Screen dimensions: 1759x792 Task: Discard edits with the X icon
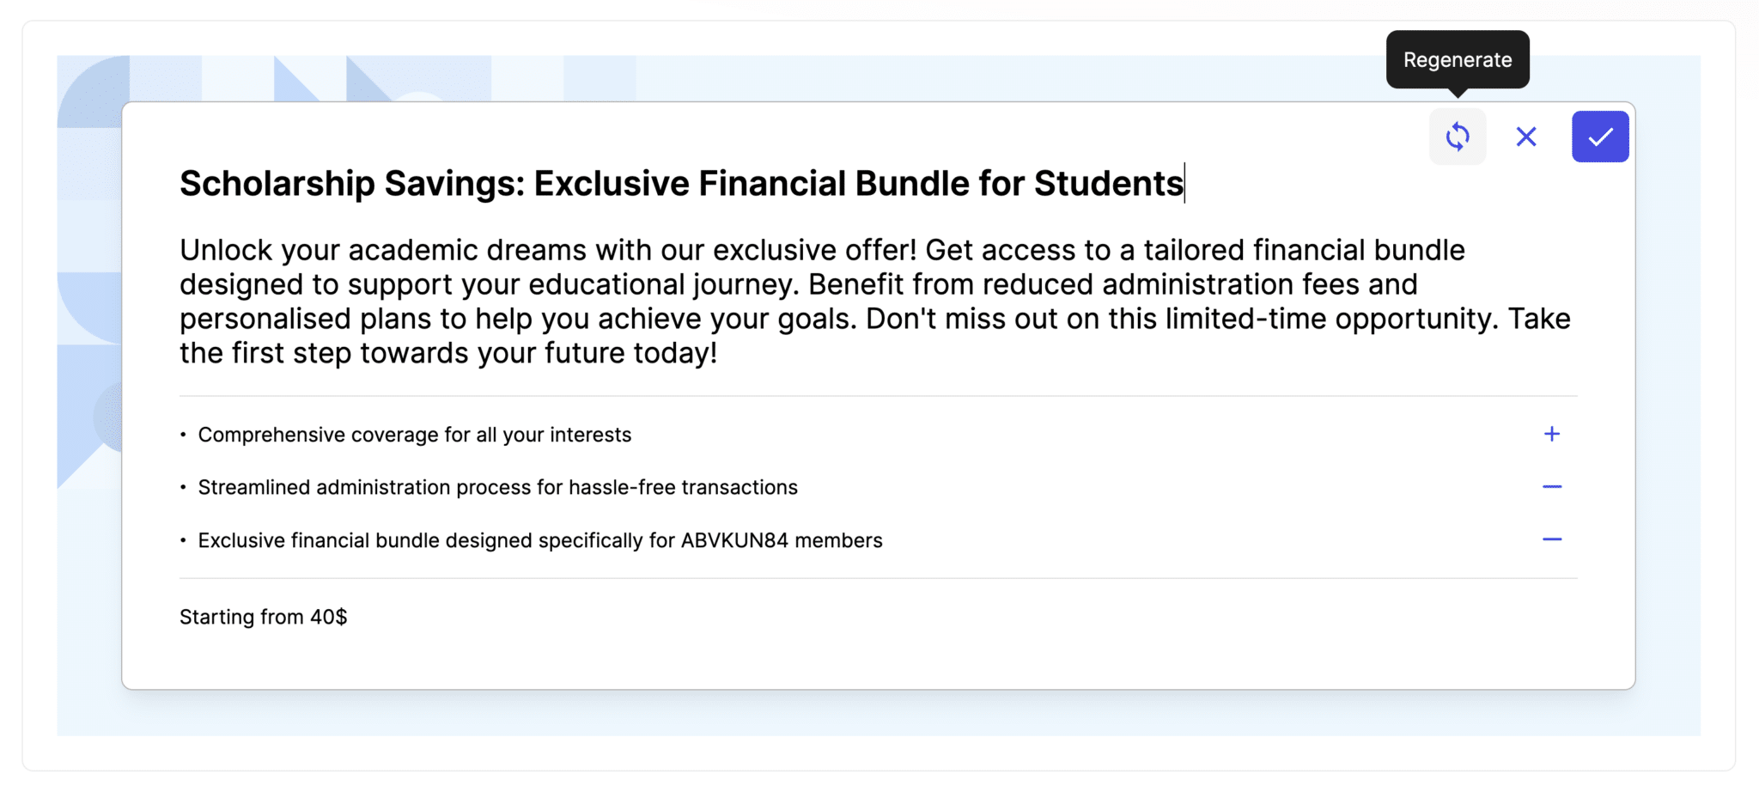coord(1526,137)
